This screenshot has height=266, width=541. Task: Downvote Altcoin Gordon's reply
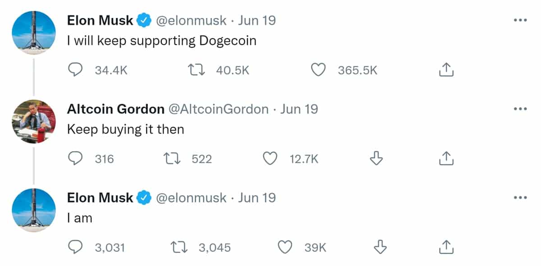tap(376, 158)
